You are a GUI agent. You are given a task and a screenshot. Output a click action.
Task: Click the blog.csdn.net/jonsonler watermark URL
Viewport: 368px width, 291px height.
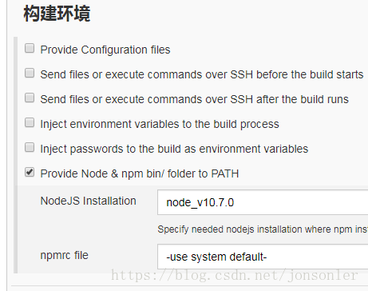(234, 275)
